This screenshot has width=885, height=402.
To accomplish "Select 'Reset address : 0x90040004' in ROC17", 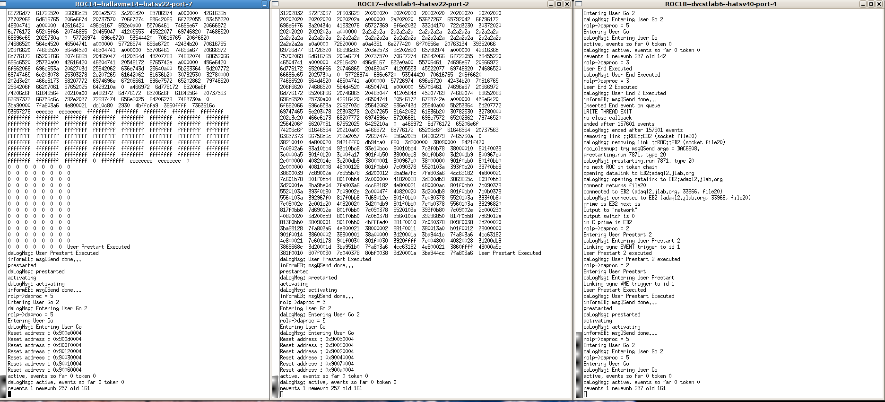I will point(317,358).
